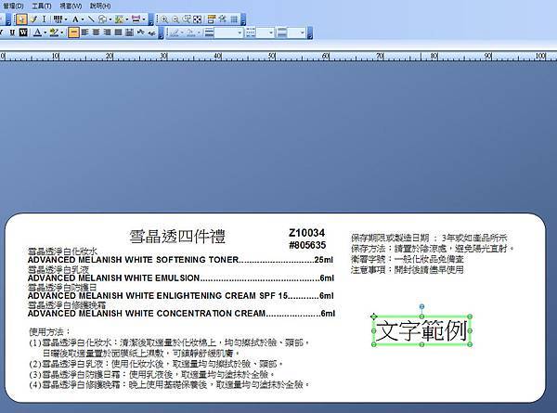Viewport: 557px width, 413px height.
Task: Click the SOFTENING TONER 25ml line
Action: pyautogui.click(x=180, y=260)
